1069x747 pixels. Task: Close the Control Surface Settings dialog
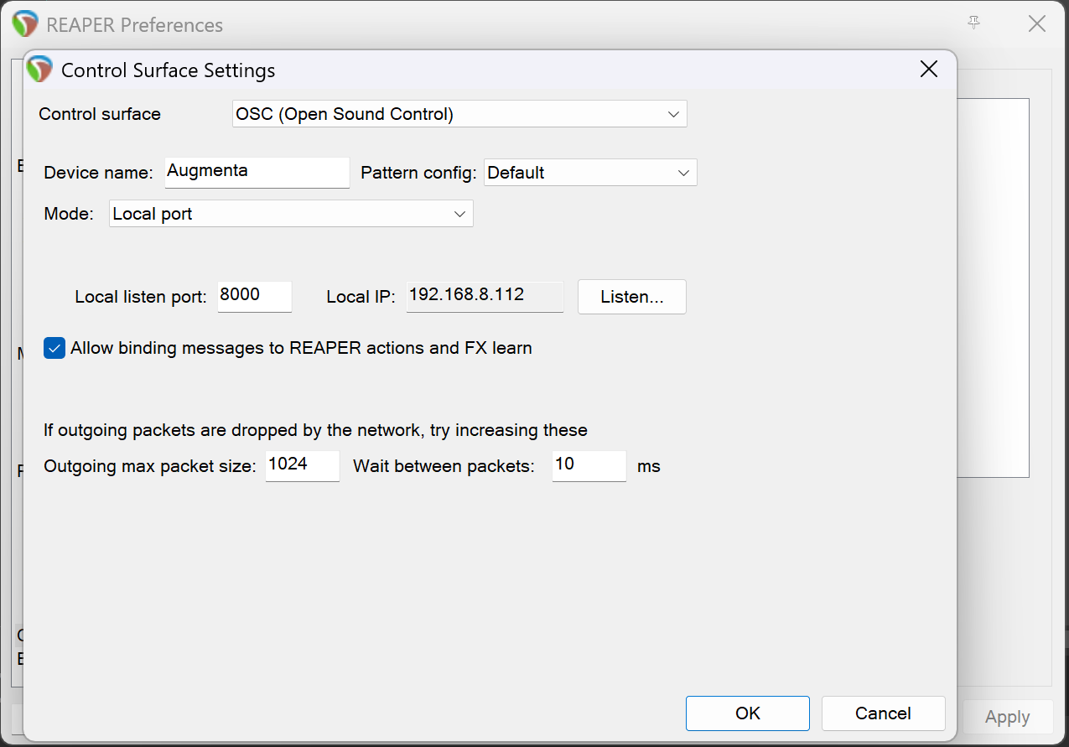click(928, 70)
